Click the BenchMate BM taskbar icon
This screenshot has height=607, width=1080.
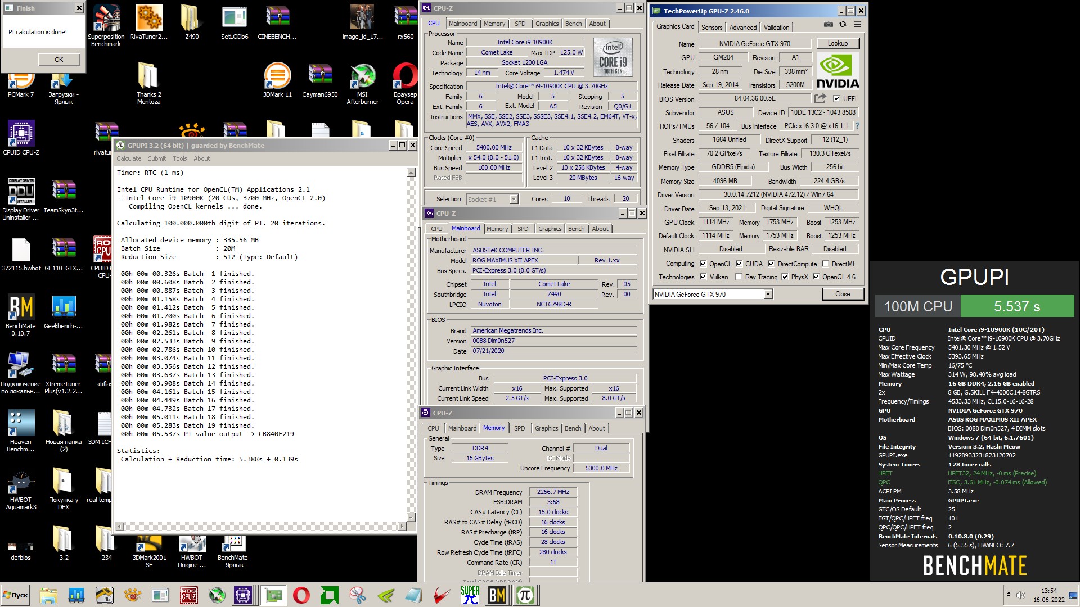(497, 595)
